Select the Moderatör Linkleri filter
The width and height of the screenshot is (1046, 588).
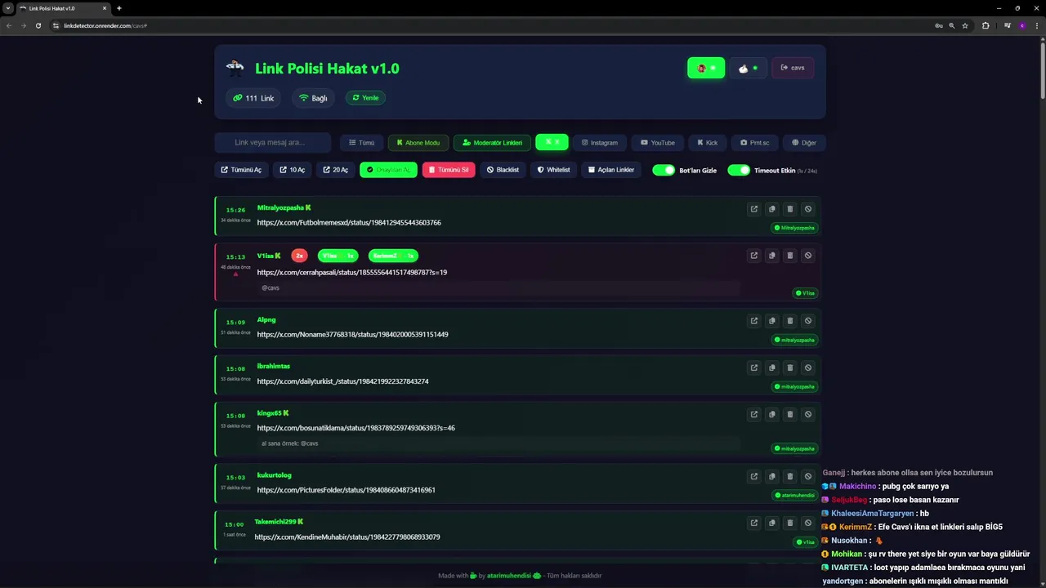coord(492,143)
